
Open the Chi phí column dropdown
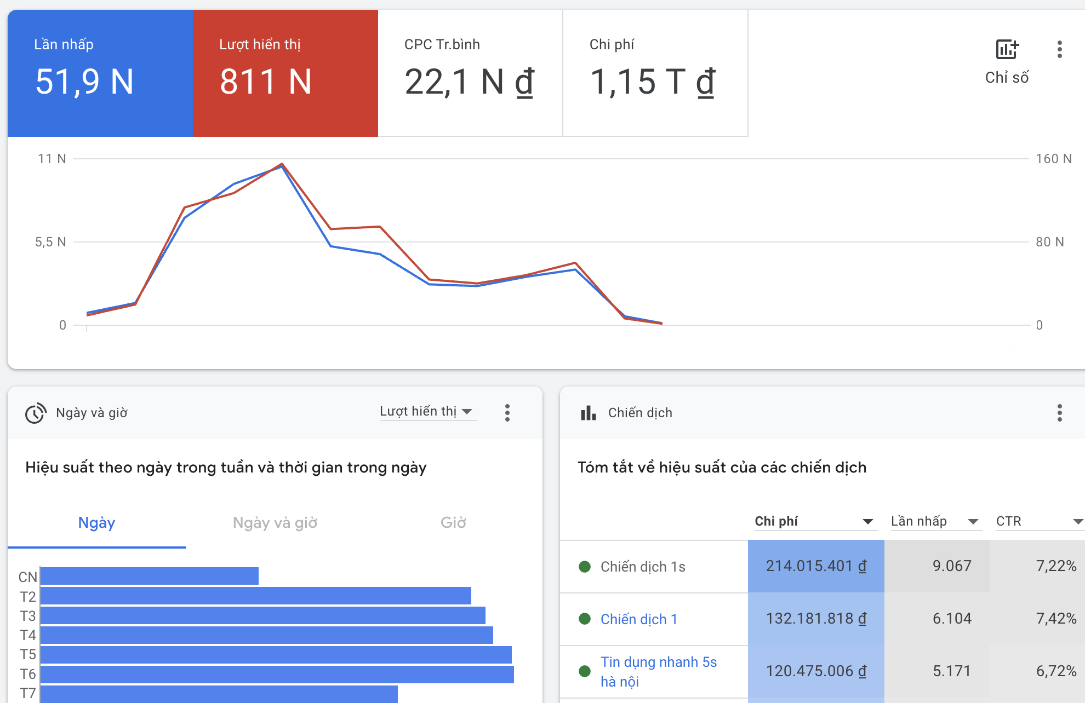[x=867, y=521]
